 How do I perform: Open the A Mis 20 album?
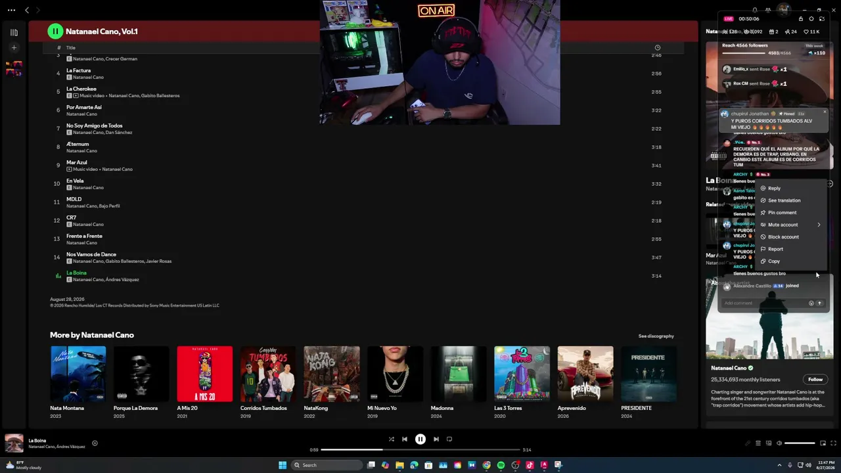pos(205,374)
